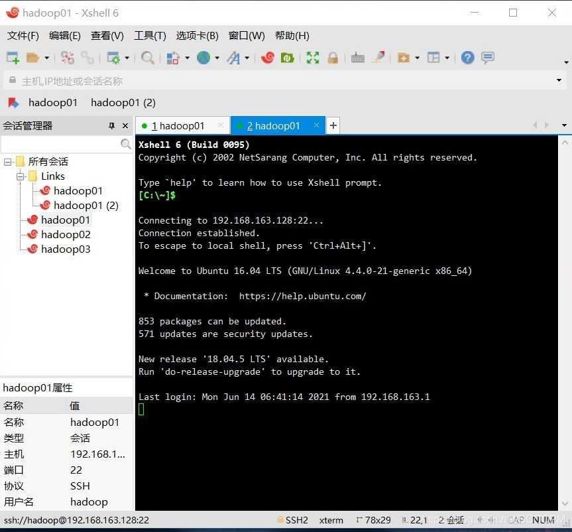
Task: Collapse the 所有会话 tree node
Action: point(8,162)
